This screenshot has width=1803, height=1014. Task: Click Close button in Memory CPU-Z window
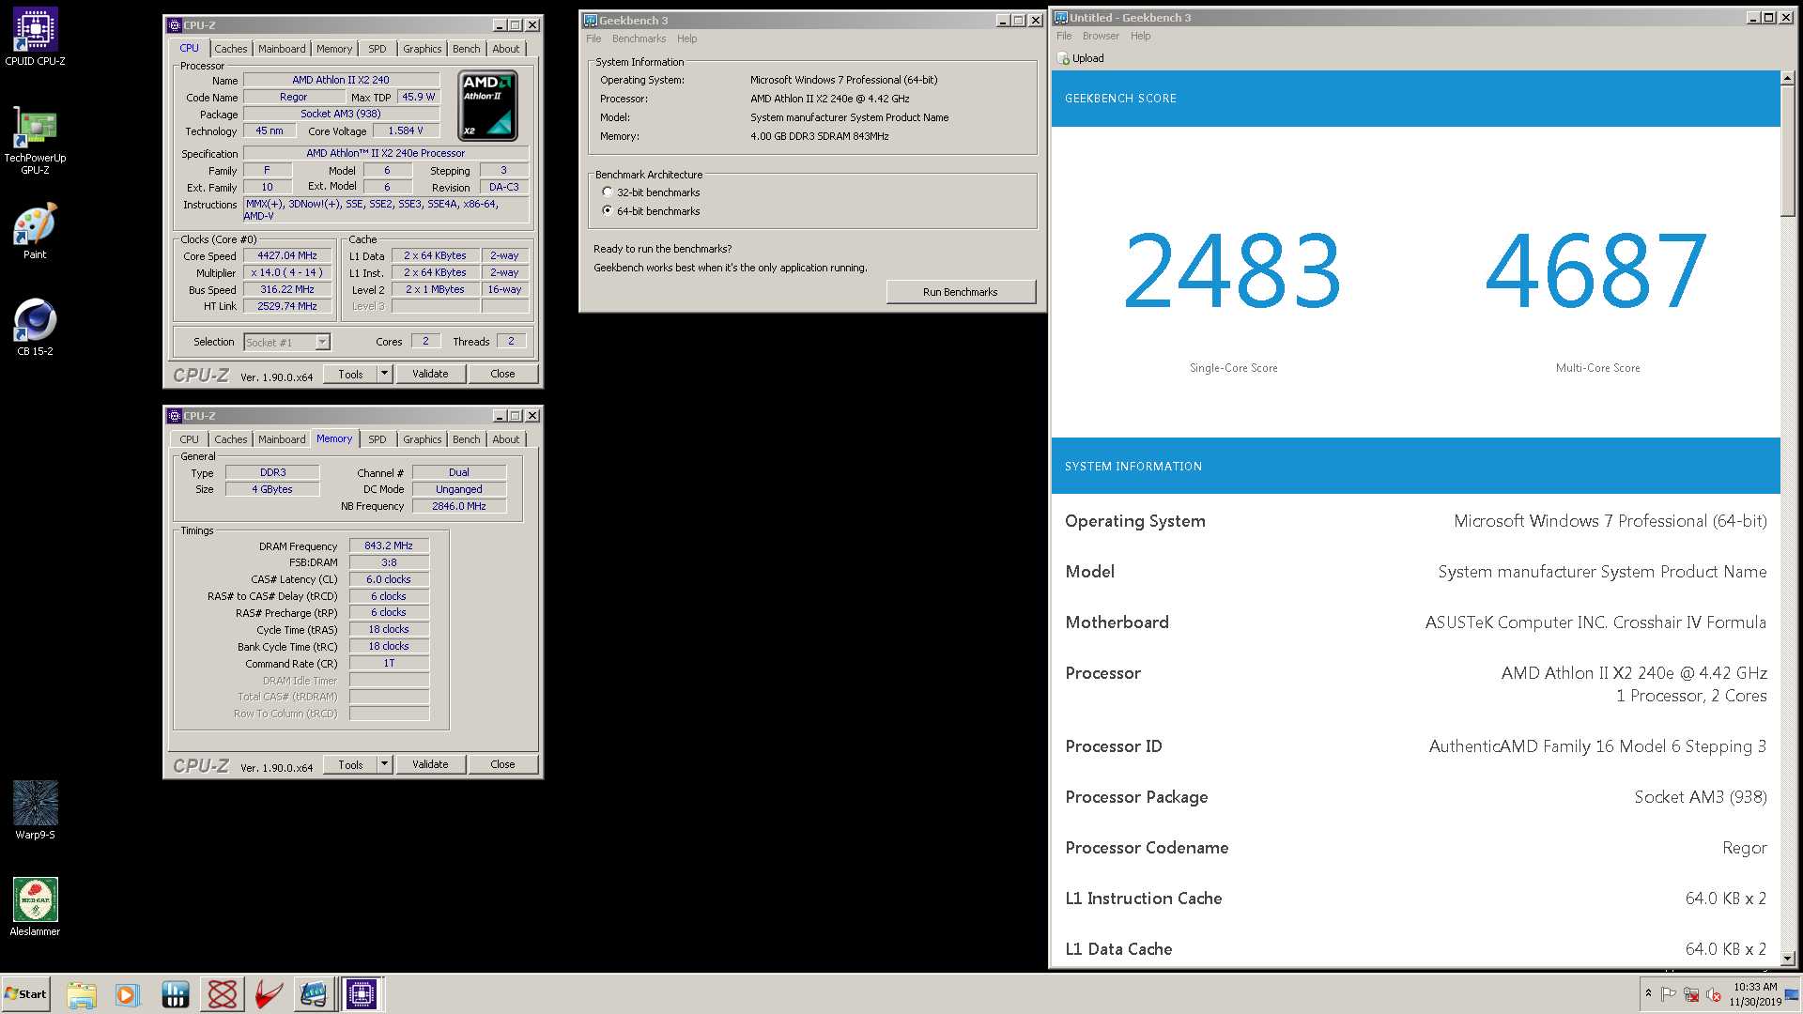pyautogui.click(x=502, y=764)
